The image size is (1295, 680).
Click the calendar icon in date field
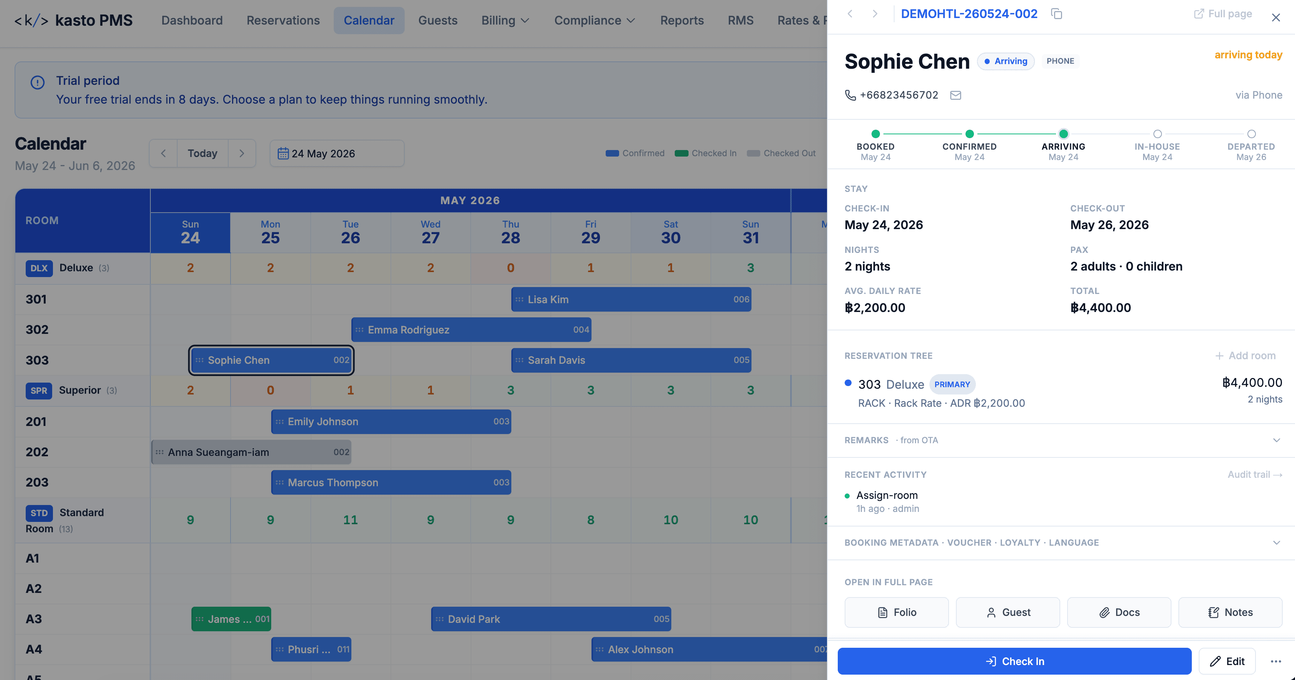(x=283, y=153)
